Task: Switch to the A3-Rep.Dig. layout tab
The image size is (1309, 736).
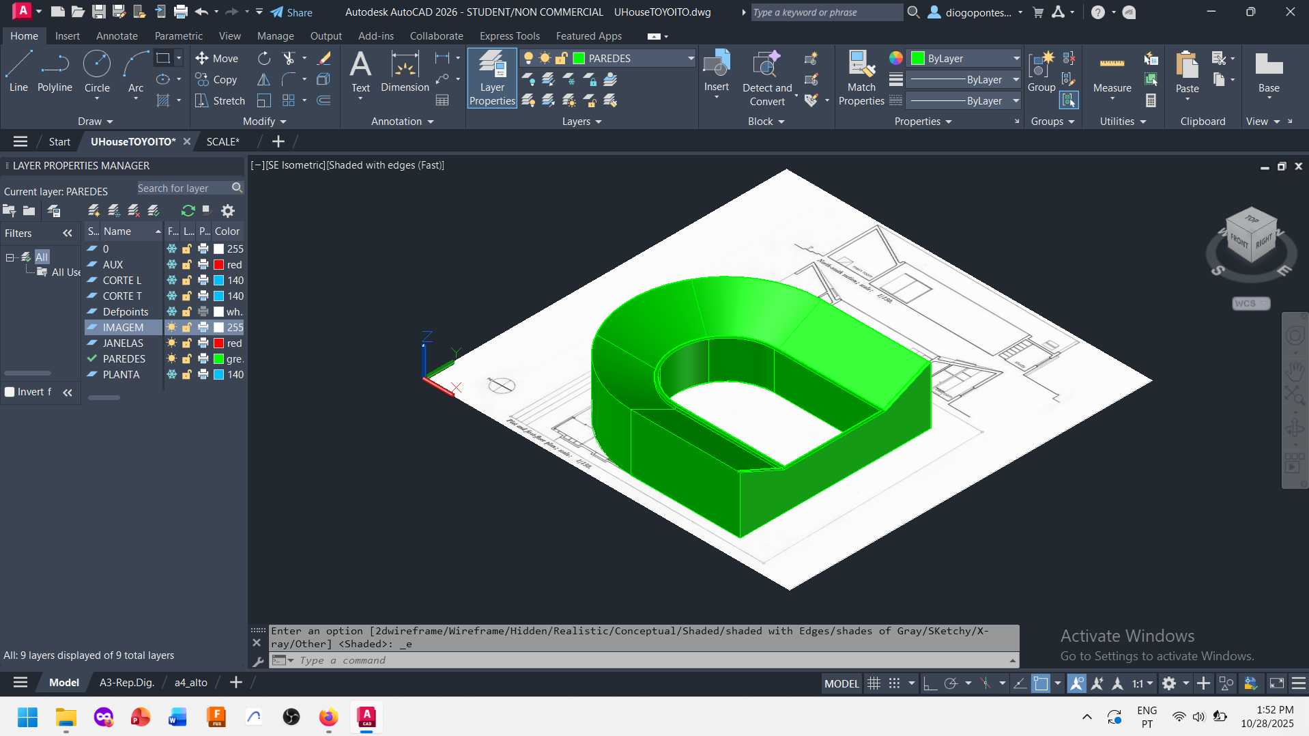Action: click(x=127, y=683)
